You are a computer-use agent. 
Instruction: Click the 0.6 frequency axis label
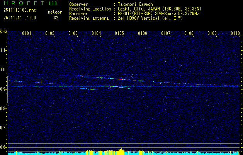(3, 147)
